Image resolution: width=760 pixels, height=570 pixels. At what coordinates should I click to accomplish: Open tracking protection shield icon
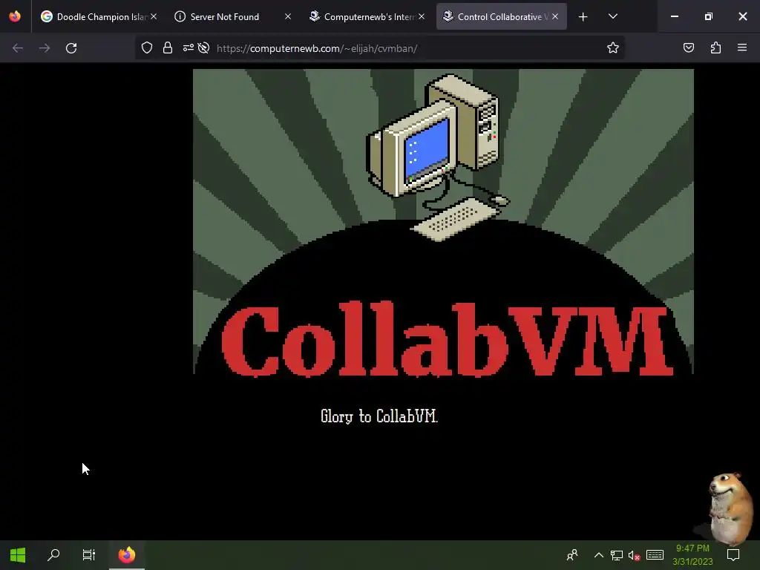pyautogui.click(x=147, y=47)
